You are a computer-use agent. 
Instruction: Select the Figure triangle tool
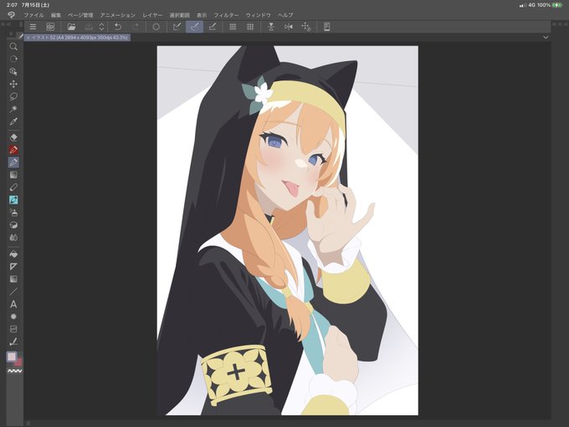tap(13, 266)
